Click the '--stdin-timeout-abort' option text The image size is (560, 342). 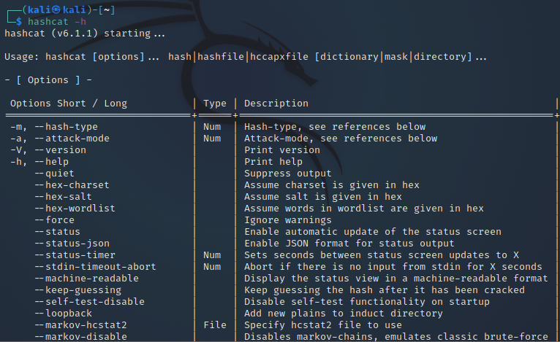(x=95, y=266)
